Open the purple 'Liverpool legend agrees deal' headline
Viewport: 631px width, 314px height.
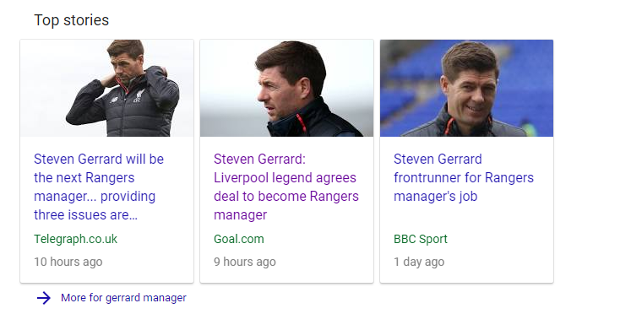point(286,187)
